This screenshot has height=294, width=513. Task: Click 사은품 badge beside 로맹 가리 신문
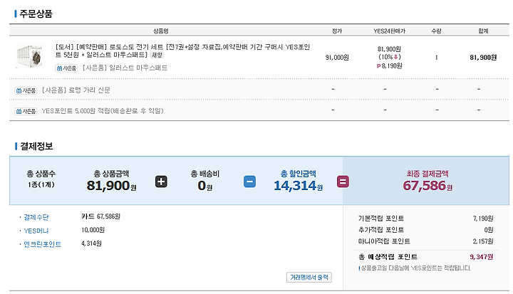26,90
